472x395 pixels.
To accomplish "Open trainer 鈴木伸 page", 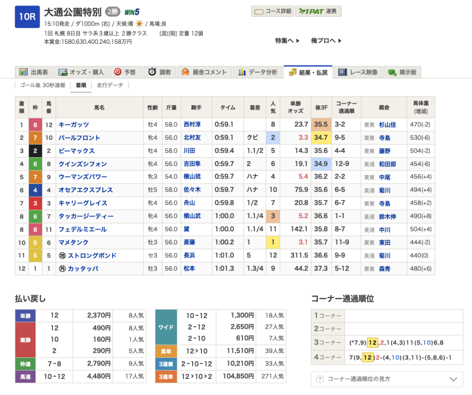I will pos(387,217).
